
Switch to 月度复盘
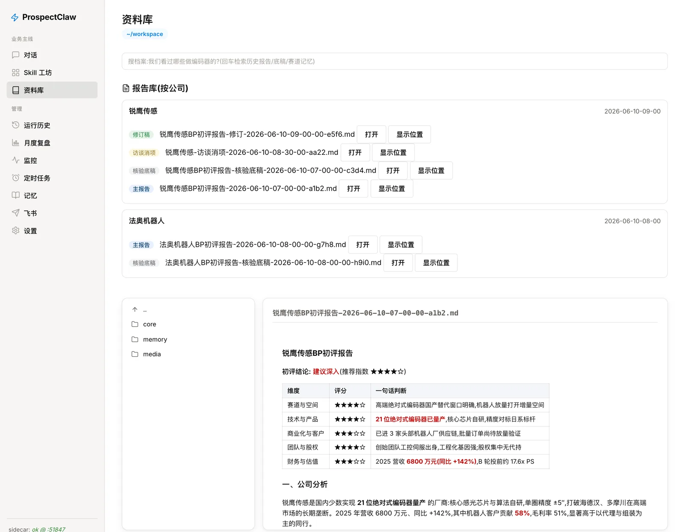pos(52,143)
